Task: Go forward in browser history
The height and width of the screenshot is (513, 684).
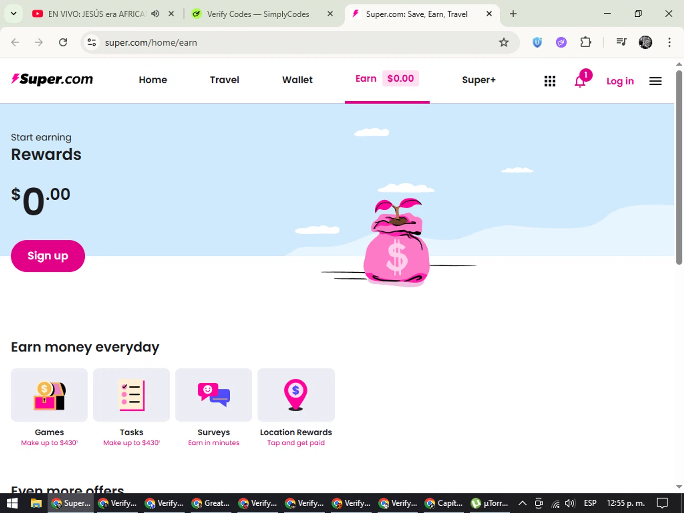Action: pos(39,42)
